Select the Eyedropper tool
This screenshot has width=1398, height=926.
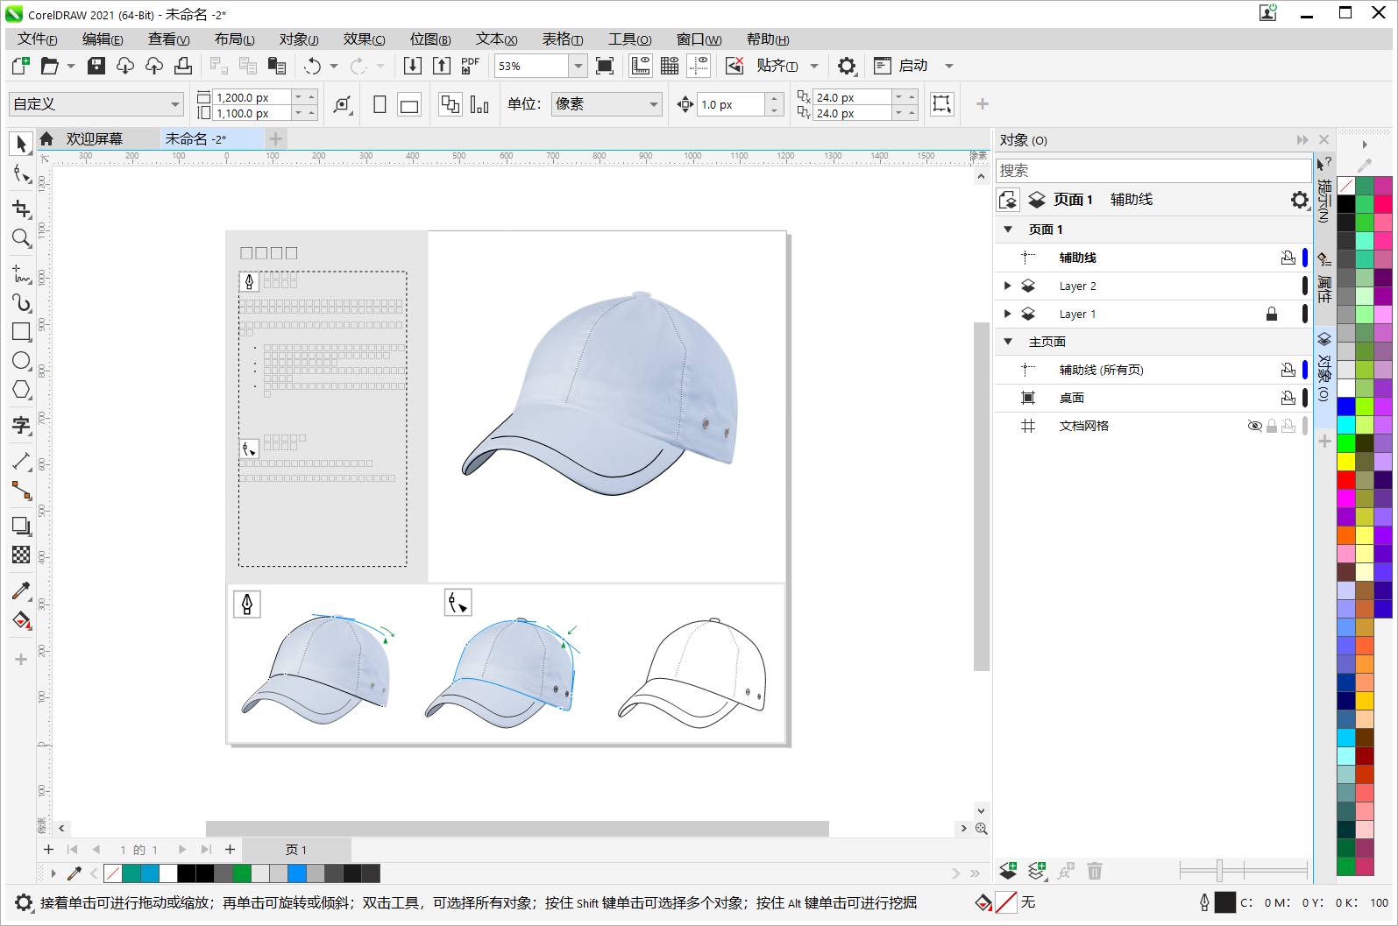pyautogui.click(x=21, y=590)
